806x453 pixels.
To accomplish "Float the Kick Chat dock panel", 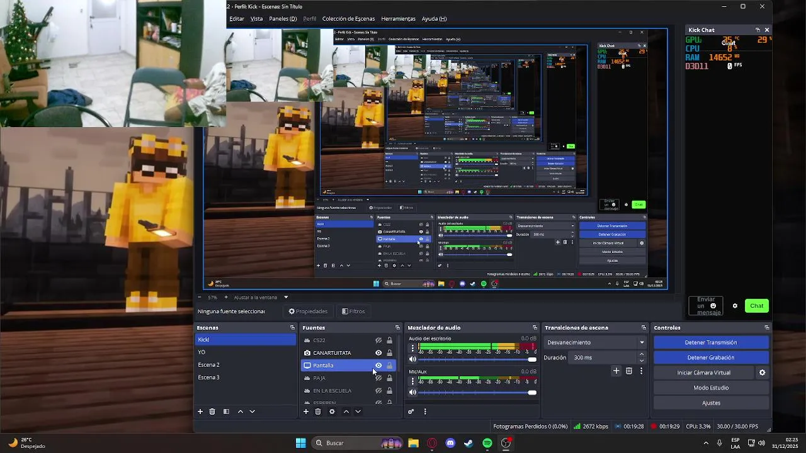I will (x=758, y=30).
